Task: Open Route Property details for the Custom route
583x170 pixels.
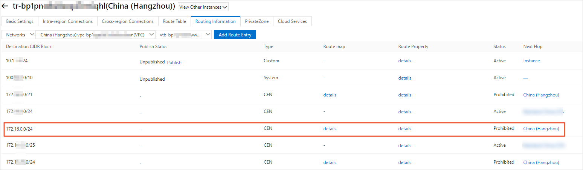Action: tap(404, 61)
